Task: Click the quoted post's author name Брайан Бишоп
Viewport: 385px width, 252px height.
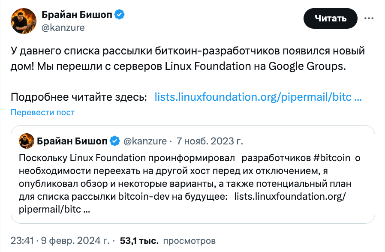Action: (72, 141)
